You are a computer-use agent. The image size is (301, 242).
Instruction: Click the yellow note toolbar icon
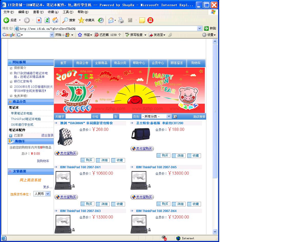click(142, 20)
